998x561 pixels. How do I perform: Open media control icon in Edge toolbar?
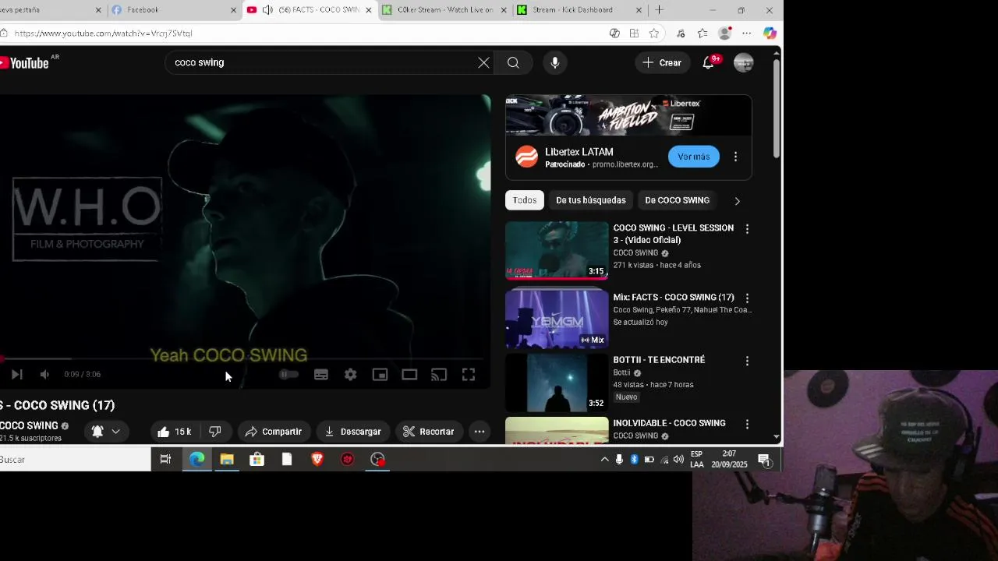[681, 34]
